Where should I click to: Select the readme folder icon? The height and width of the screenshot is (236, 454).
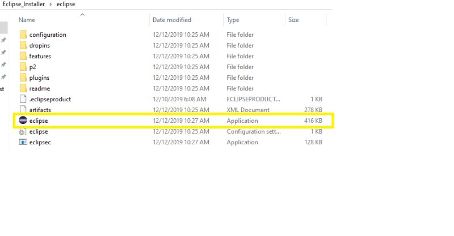coord(23,88)
